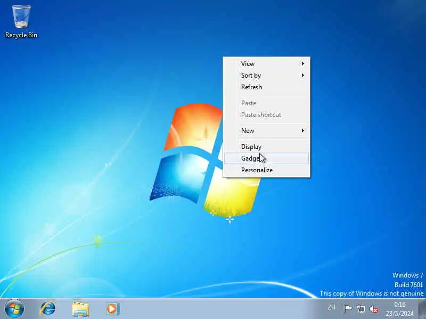Launch Windows Media Player from the taskbar
426x319 pixels.
(x=112, y=309)
